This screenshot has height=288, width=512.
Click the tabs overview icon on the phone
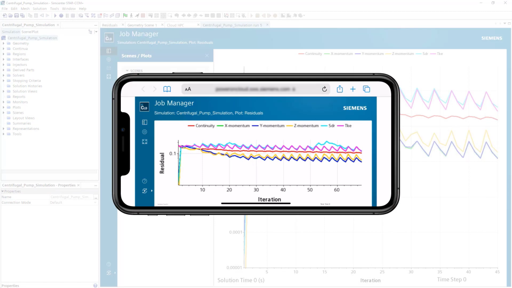(366, 89)
